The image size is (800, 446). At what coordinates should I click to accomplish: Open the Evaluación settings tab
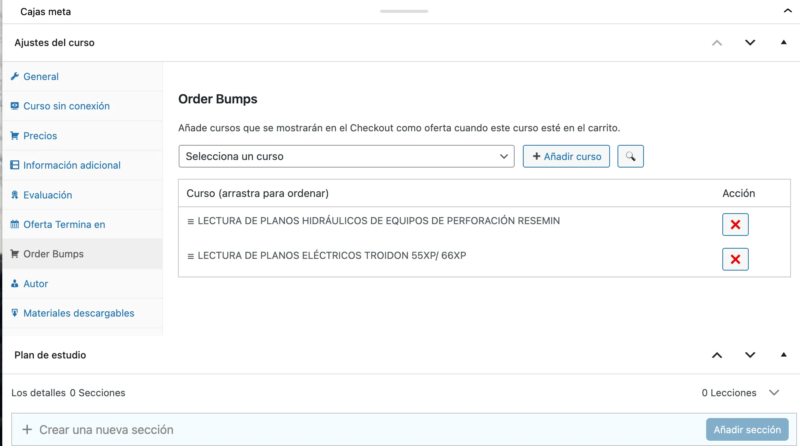point(48,195)
